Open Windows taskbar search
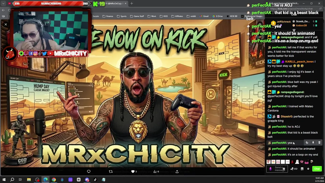325x183 pixels. tap(12, 180)
